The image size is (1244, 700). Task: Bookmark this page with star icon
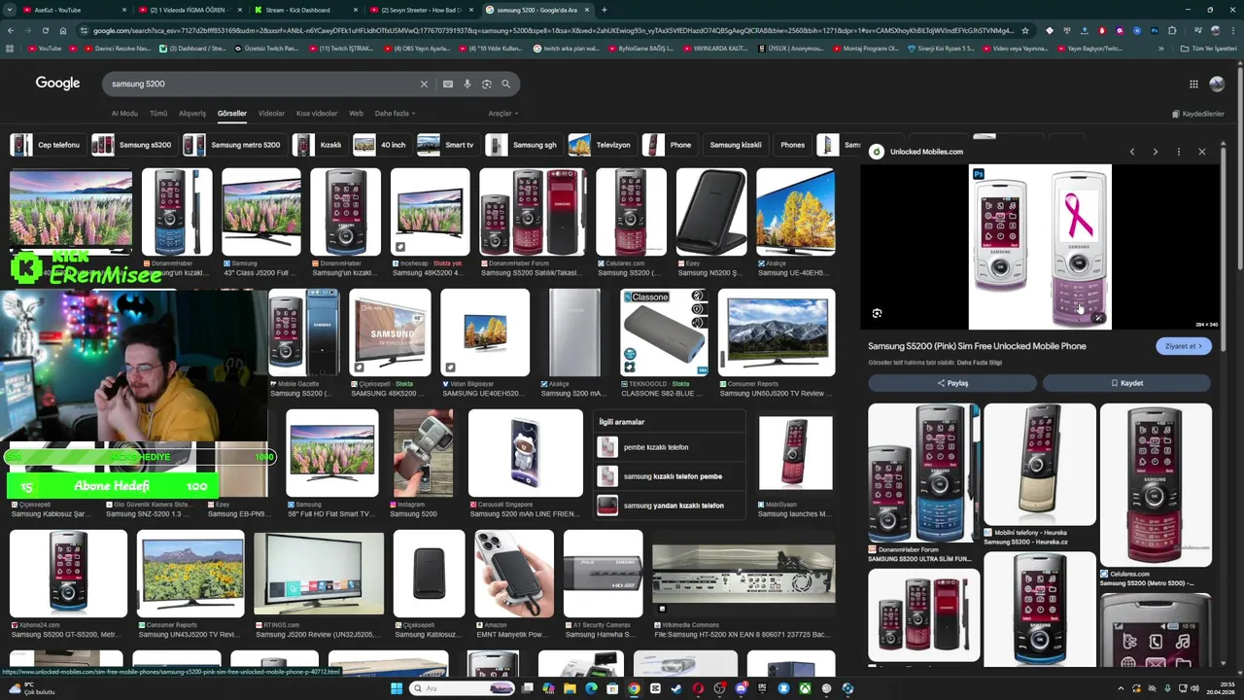(x=1024, y=30)
